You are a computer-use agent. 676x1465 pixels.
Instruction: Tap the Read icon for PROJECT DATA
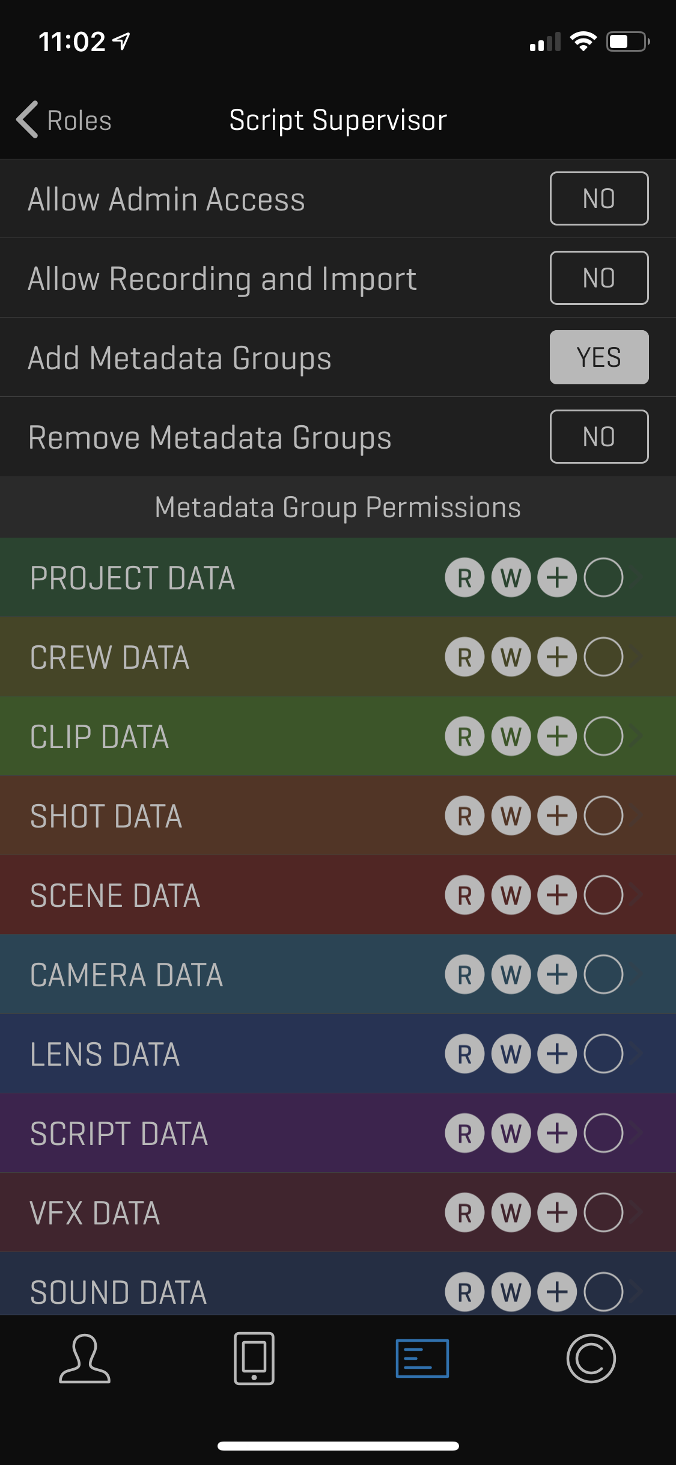464,578
